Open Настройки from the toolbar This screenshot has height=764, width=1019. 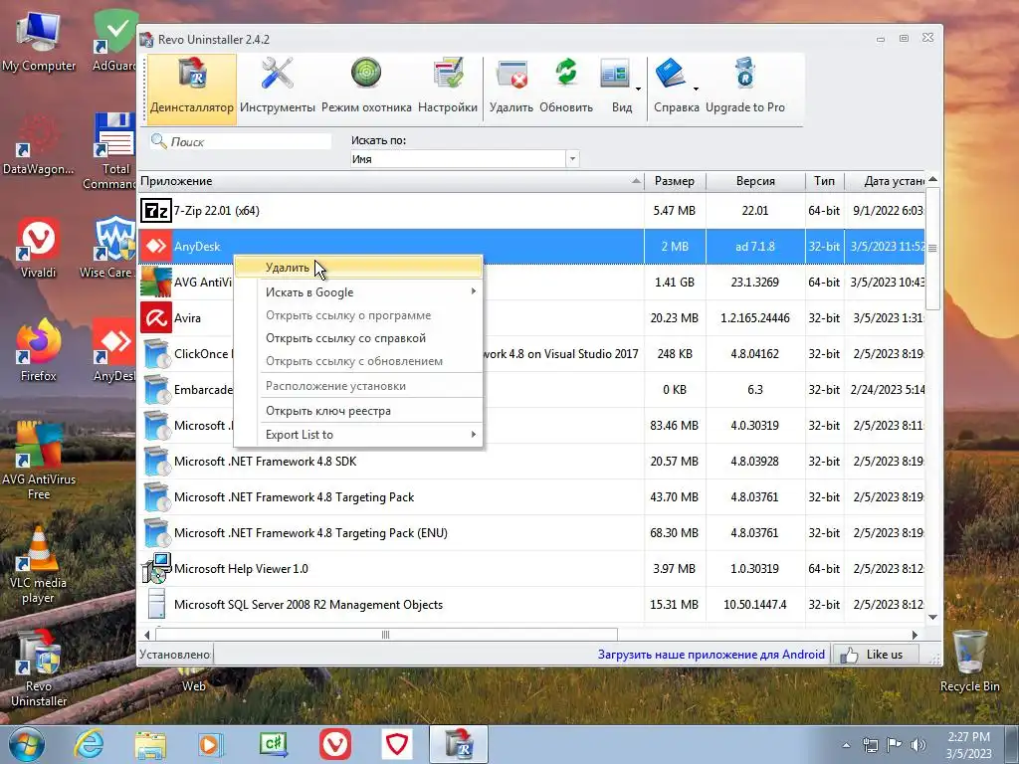click(x=448, y=88)
